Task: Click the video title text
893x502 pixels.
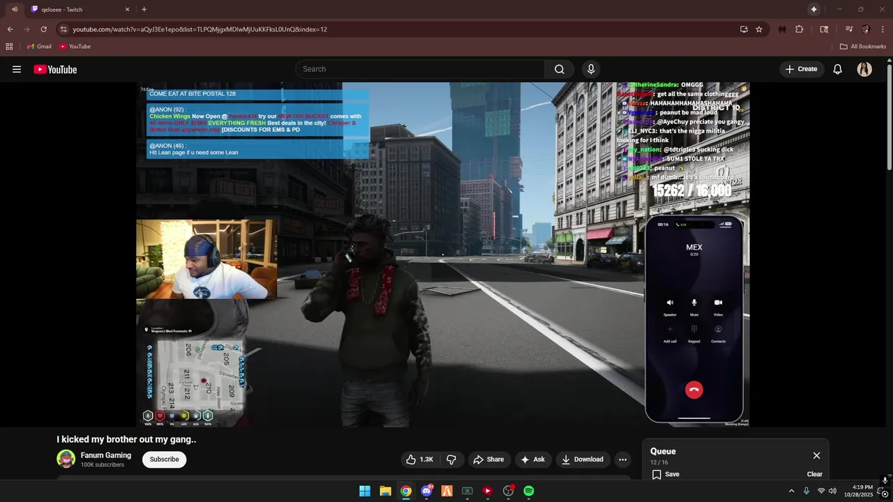Action: tap(126, 439)
